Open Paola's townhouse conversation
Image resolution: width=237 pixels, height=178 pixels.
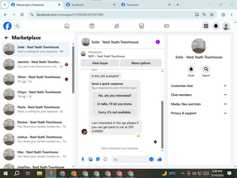tap(36, 109)
